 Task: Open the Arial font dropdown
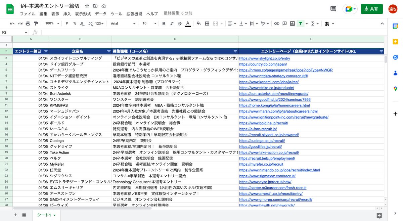(123, 24)
